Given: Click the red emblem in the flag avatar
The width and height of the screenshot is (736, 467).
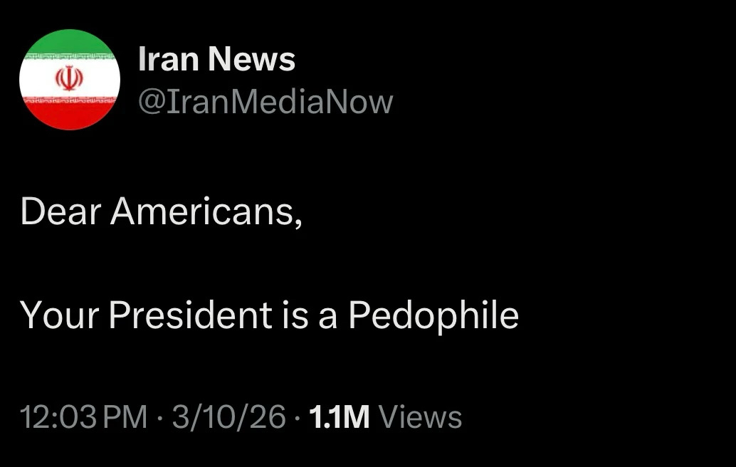Looking at the screenshot, I should [x=69, y=79].
